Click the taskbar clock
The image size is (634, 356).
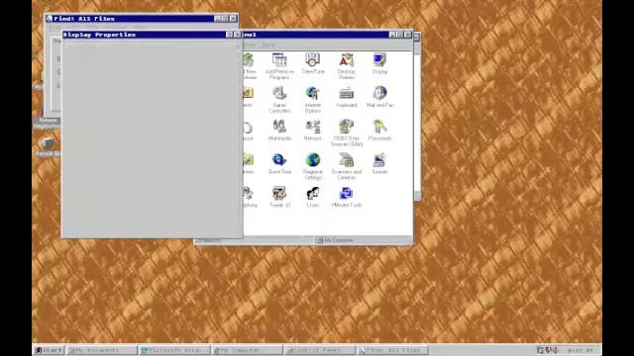pyautogui.click(x=581, y=350)
